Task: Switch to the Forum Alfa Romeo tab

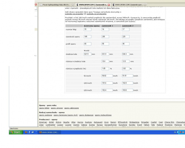Action: click(57, 5)
